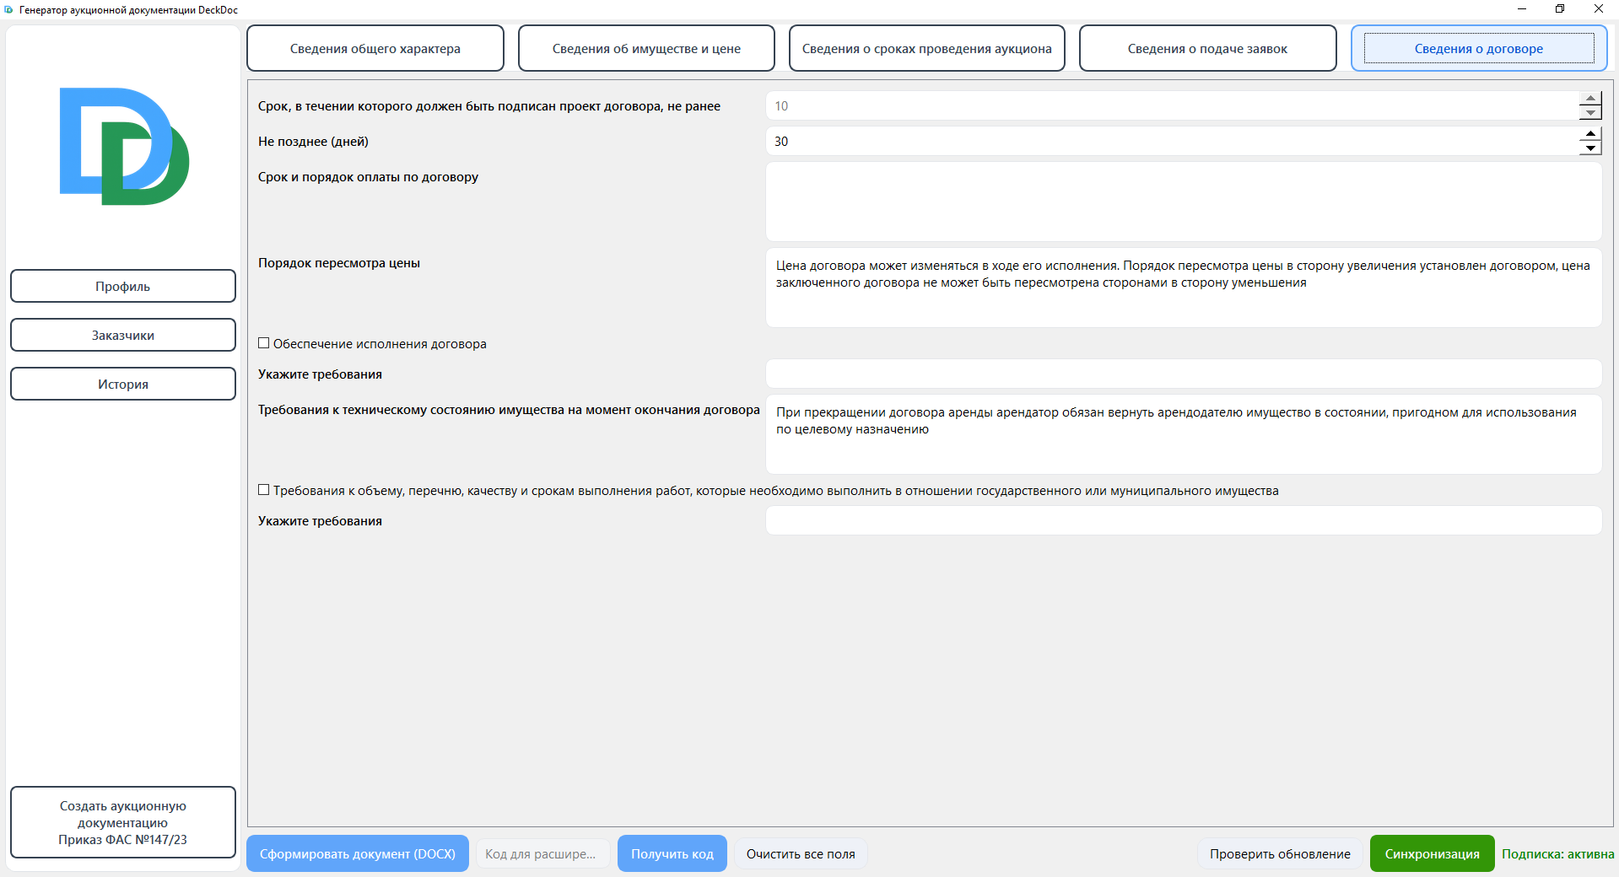Open the 'Профиль' section

pos(123,287)
